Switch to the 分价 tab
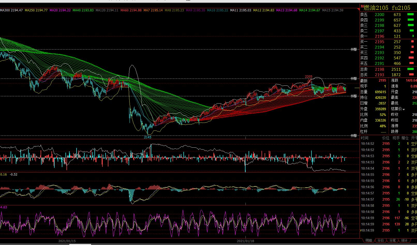417x245 pixels. pyautogui.click(x=381, y=240)
